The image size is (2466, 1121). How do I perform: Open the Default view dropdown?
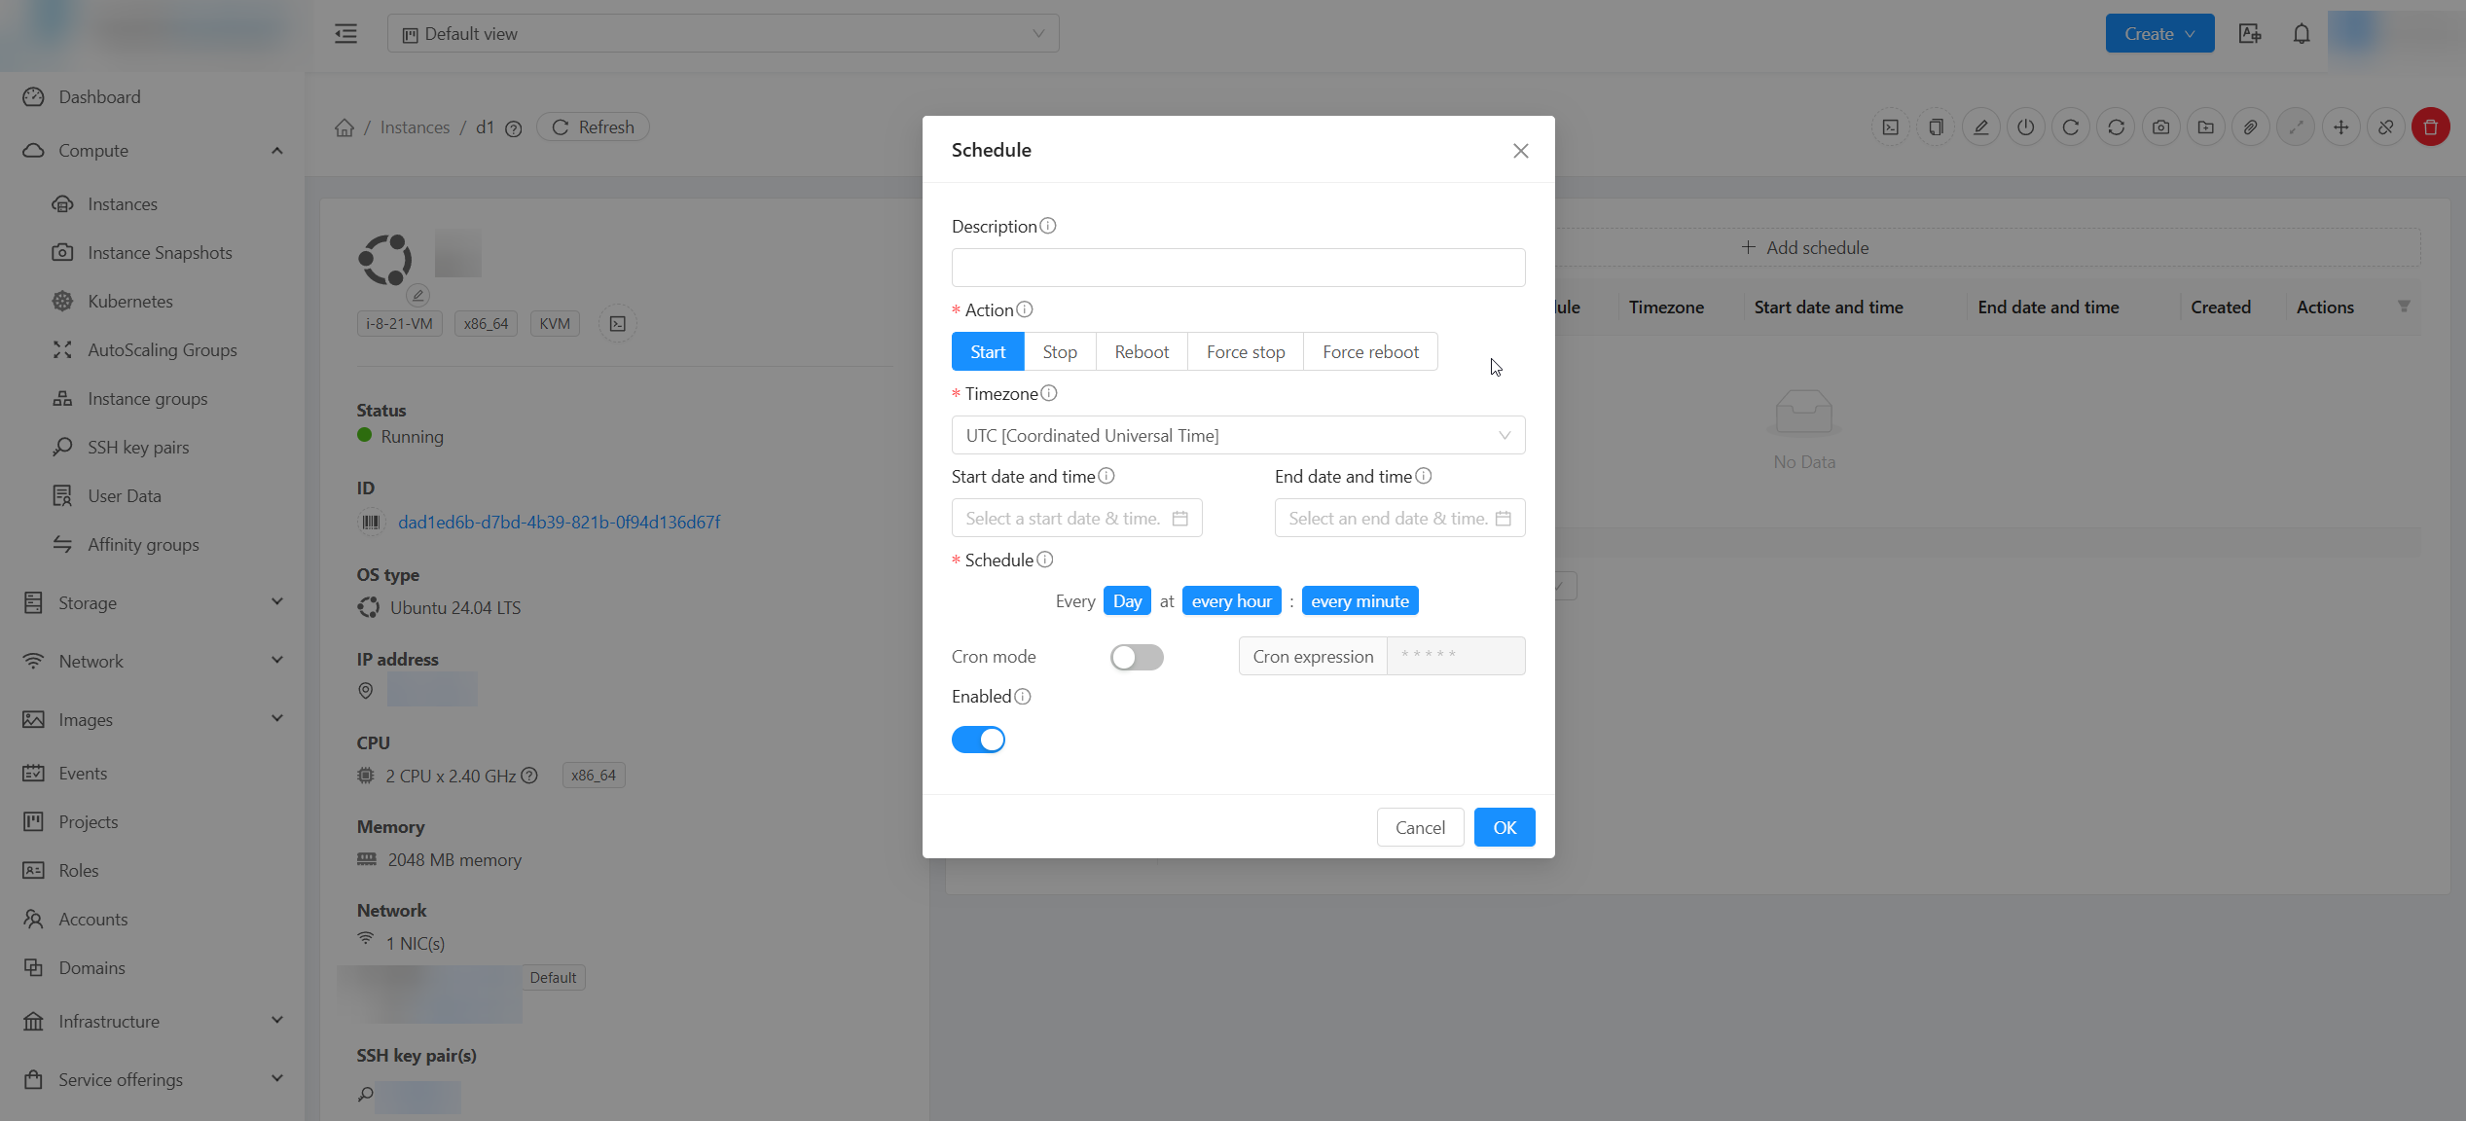point(722,34)
